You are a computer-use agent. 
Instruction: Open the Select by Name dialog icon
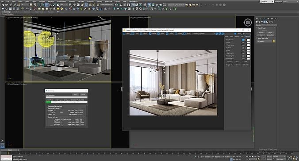tap(34, 5)
